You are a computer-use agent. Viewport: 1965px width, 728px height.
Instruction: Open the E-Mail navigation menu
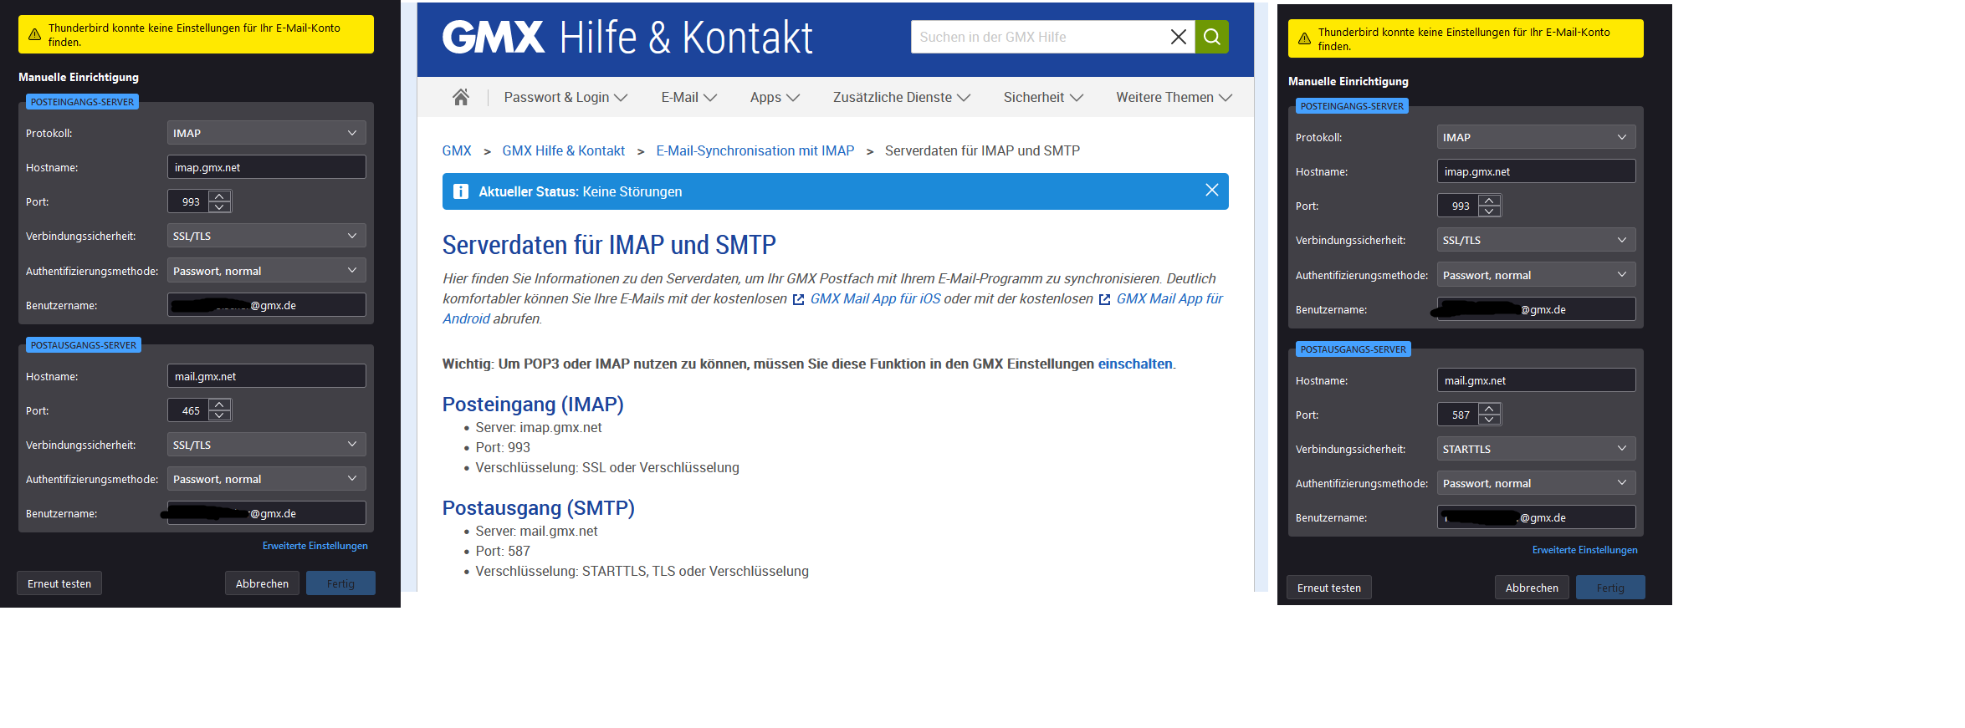(689, 97)
